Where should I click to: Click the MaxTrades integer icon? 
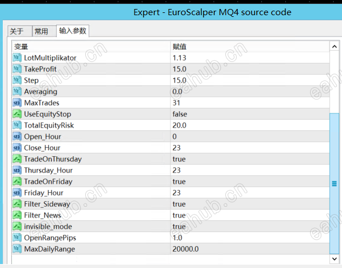click(x=17, y=103)
